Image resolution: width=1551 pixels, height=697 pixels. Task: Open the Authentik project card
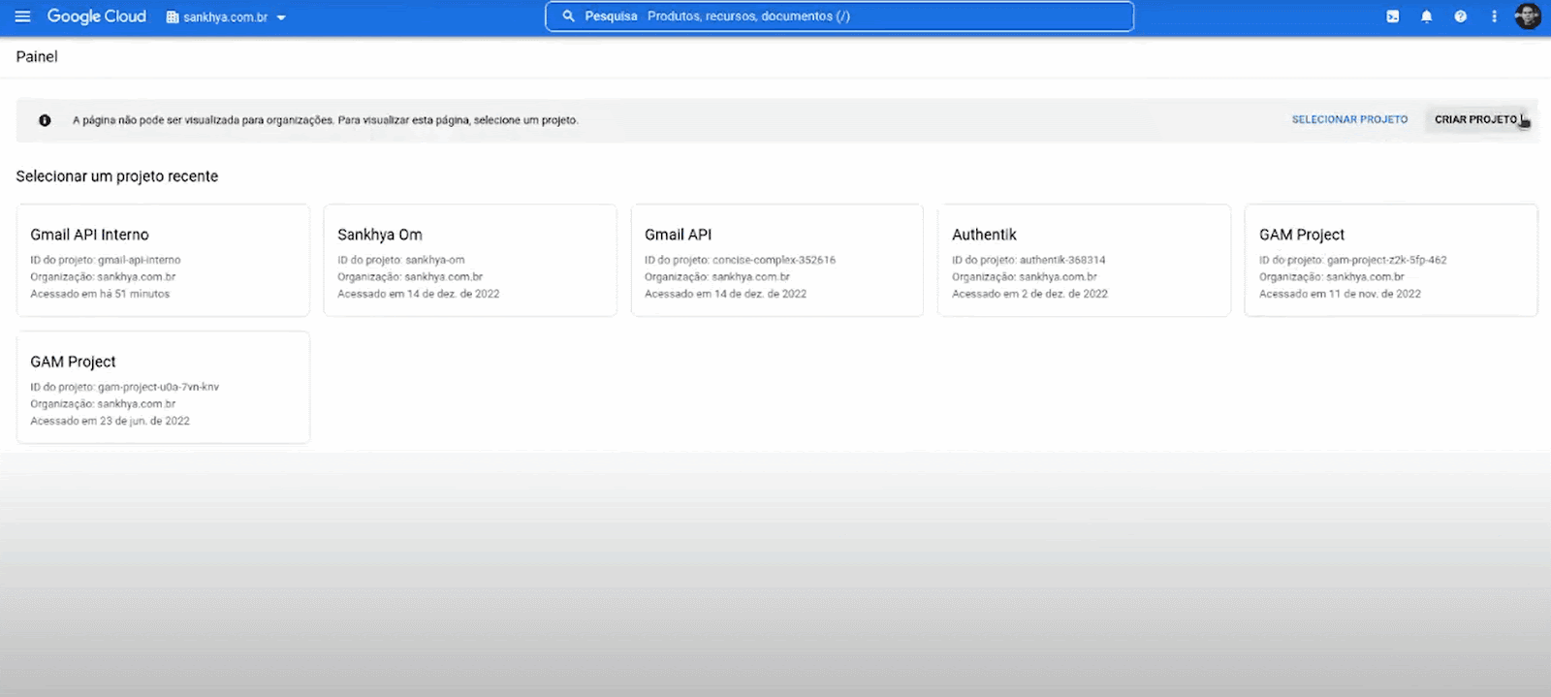[1084, 260]
